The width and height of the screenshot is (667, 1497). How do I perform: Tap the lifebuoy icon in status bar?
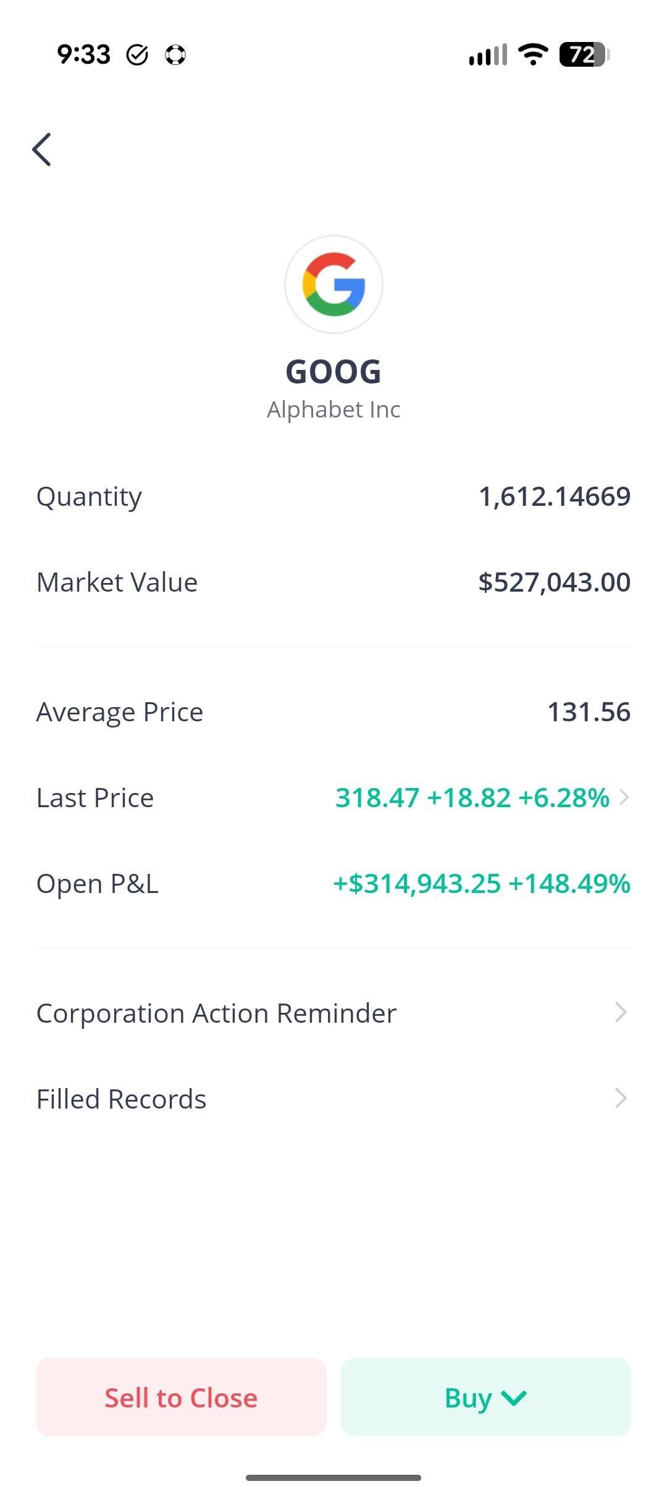pos(175,55)
